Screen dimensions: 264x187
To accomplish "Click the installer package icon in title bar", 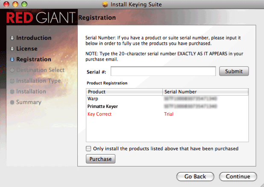I will 105,4.
